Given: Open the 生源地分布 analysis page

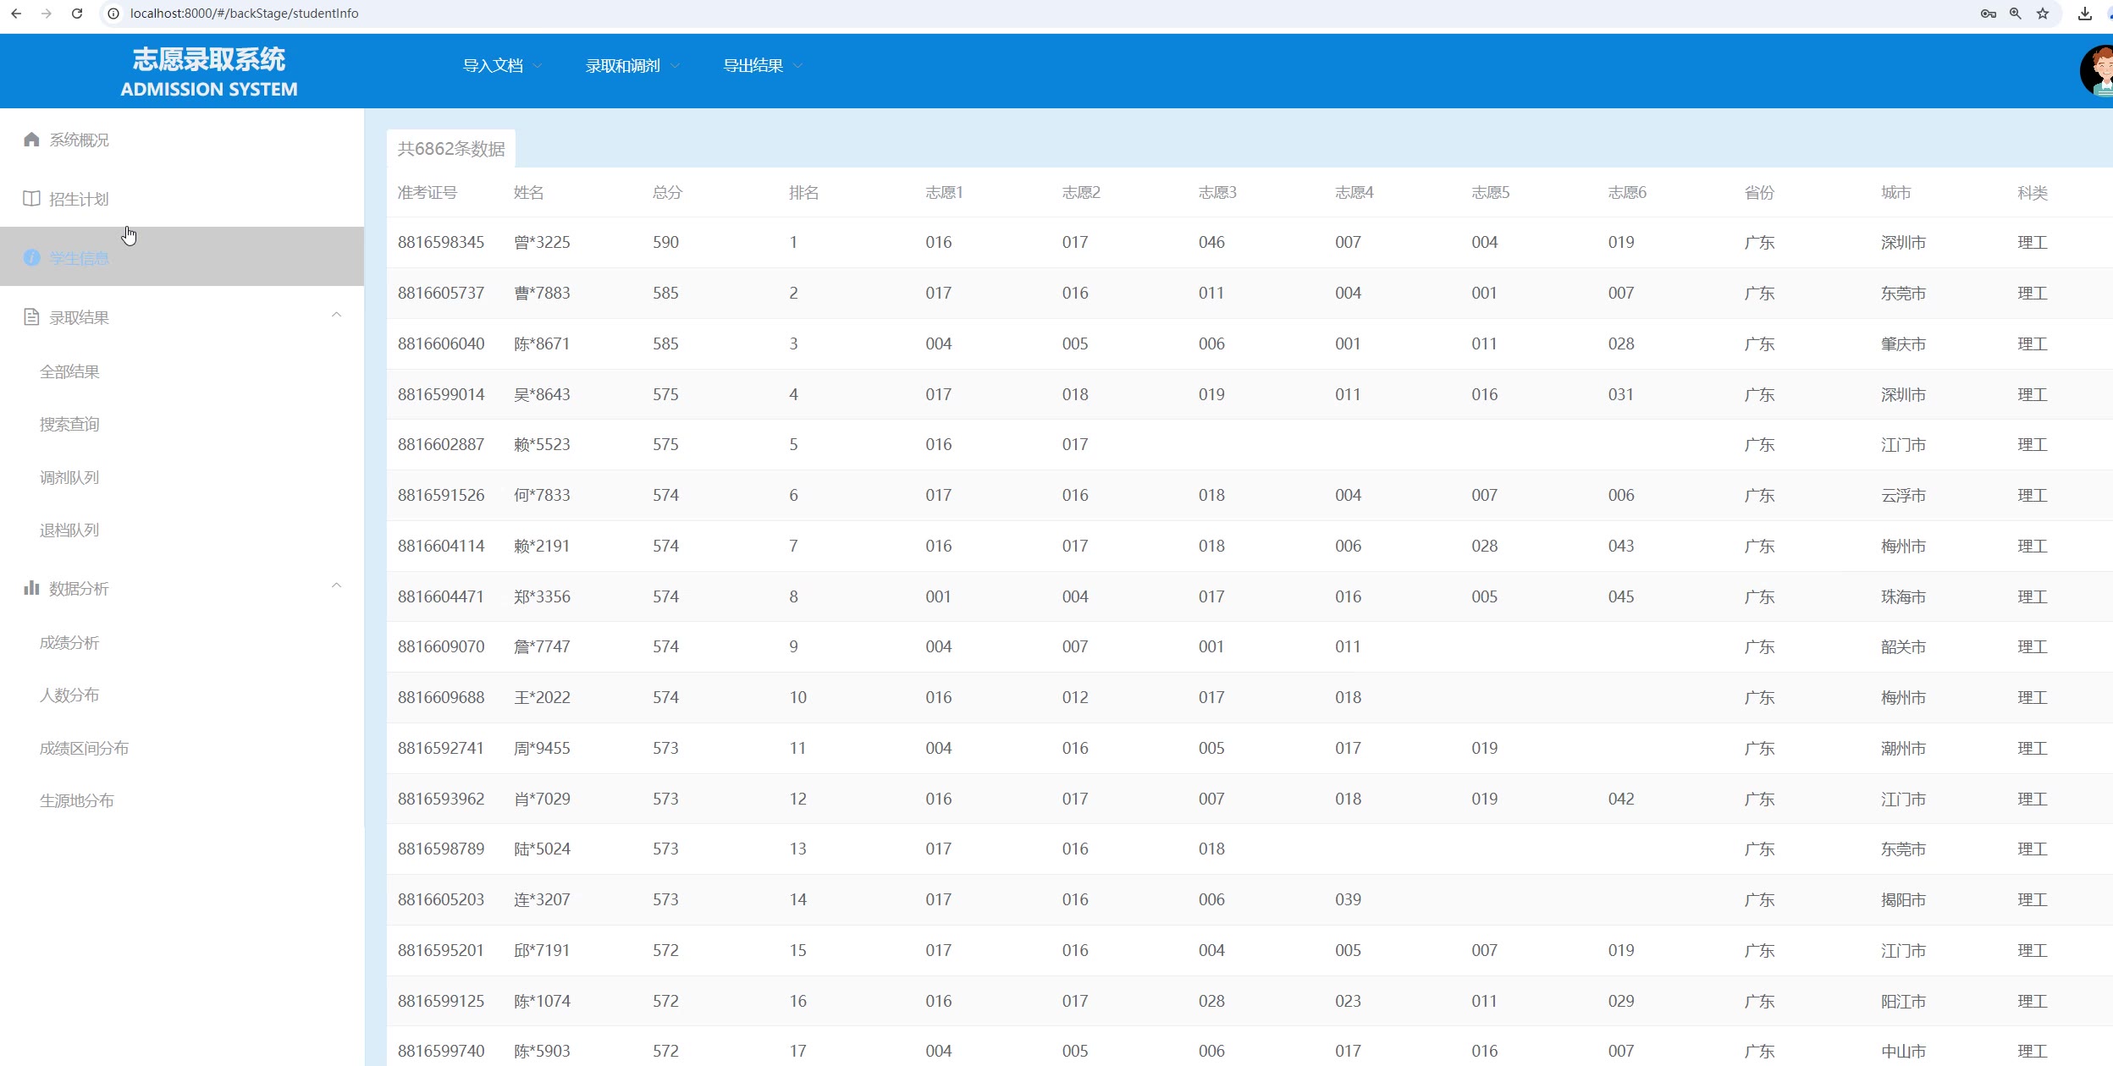Looking at the screenshot, I should (x=76, y=801).
